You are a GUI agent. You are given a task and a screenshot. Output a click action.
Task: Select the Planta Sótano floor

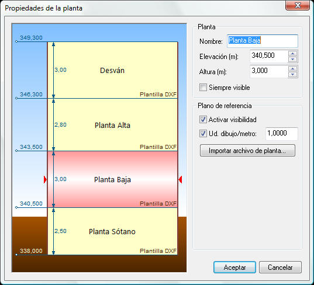click(112, 231)
